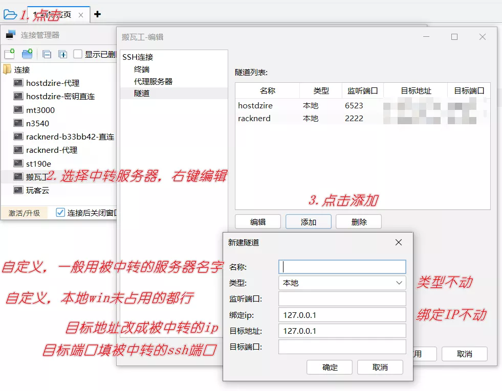The height and width of the screenshot is (391, 502).
Task: Click the racknerd-代理 terminal icon
Action: point(18,150)
